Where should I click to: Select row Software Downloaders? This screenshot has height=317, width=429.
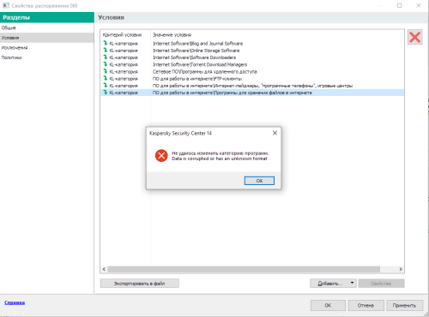click(x=252, y=57)
